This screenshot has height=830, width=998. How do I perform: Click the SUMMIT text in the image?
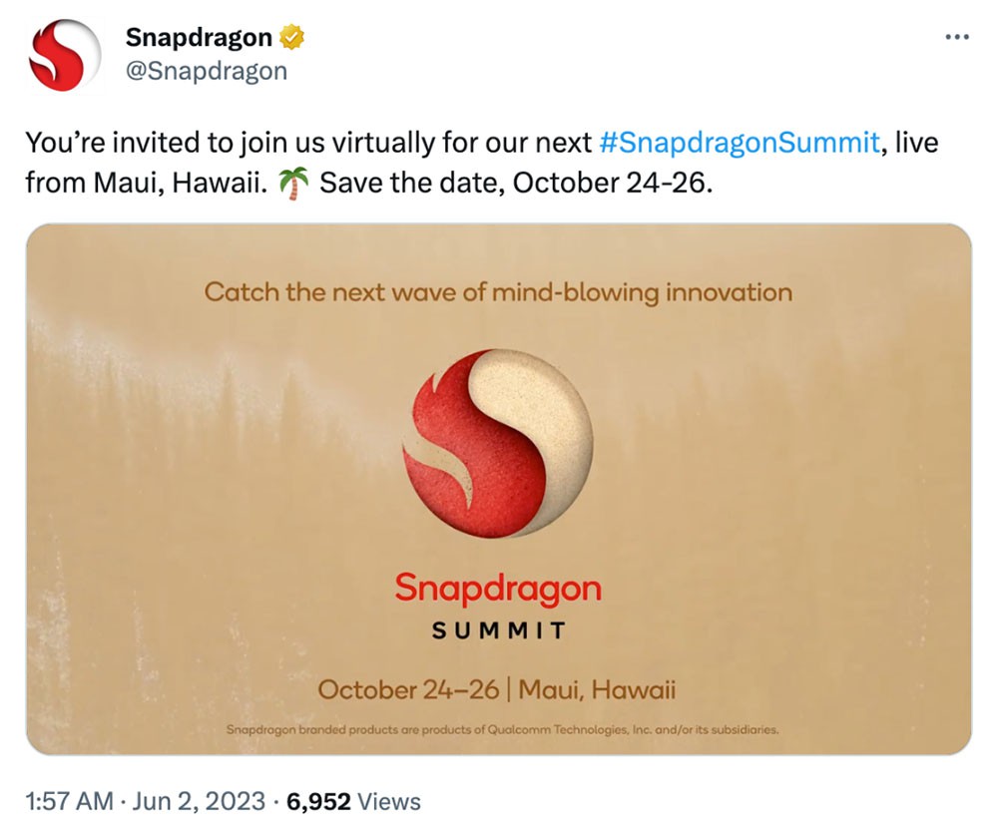click(x=498, y=630)
